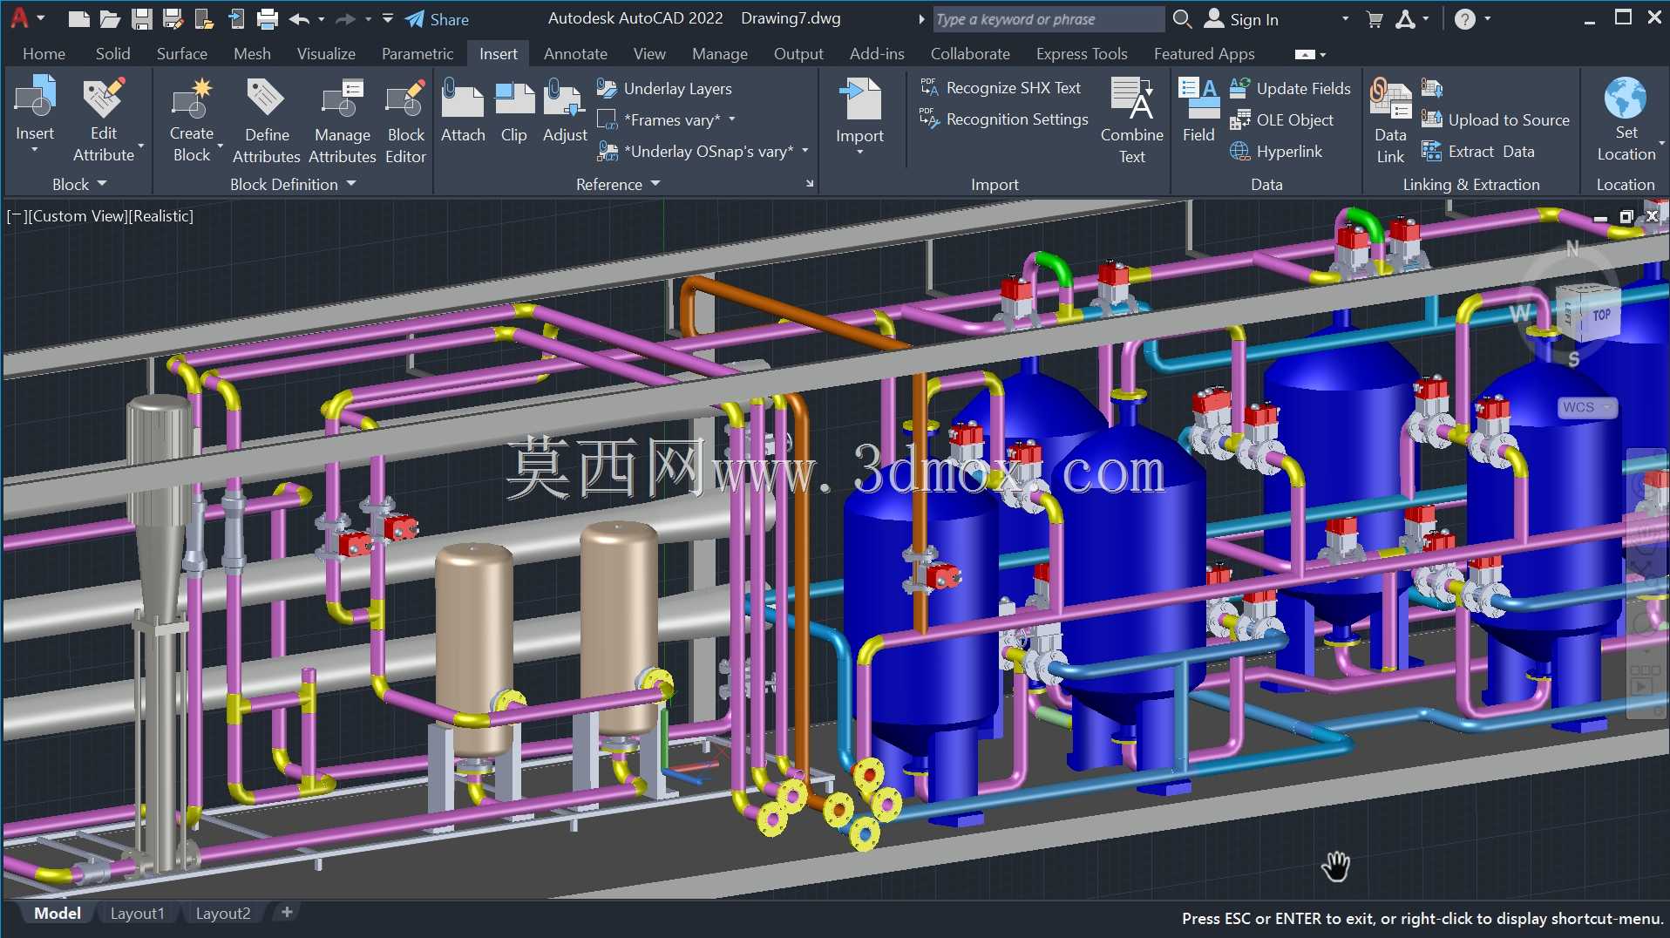Click the Hyperlink button
Image resolution: width=1670 pixels, height=938 pixels.
(x=1275, y=151)
